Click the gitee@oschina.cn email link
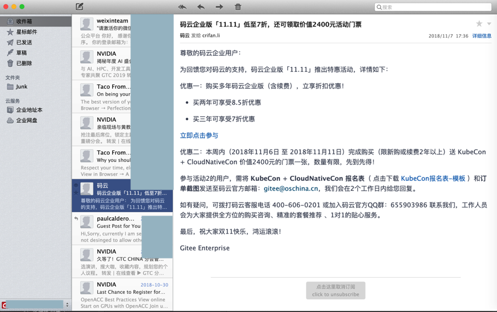Image resolution: width=497 pixels, height=312 pixels. pyautogui.click(x=290, y=189)
